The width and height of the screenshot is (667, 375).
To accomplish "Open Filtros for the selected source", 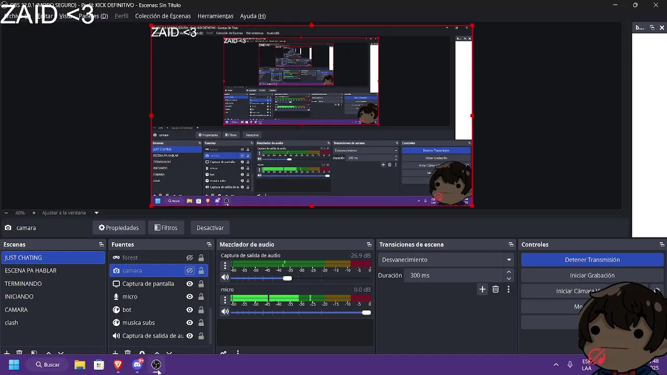I will pyautogui.click(x=166, y=228).
